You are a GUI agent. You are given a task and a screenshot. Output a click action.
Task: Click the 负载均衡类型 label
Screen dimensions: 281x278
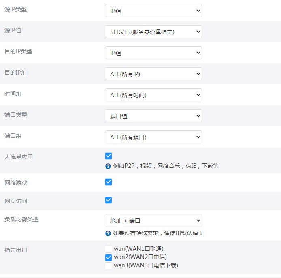click(x=21, y=219)
